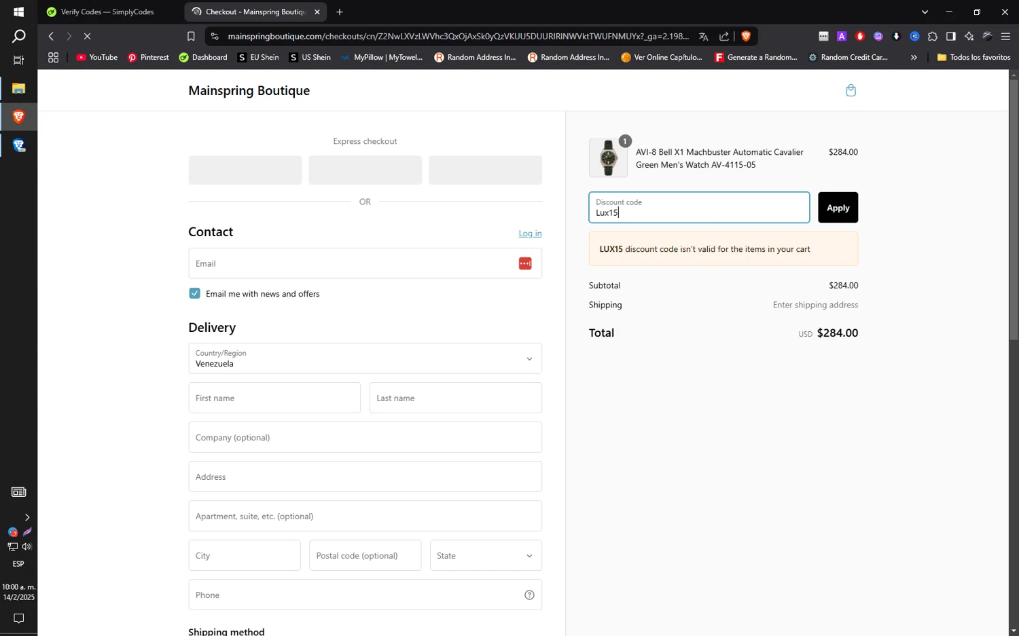Click the Last name field
Viewport: 1019px width, 636px height.
456,398
